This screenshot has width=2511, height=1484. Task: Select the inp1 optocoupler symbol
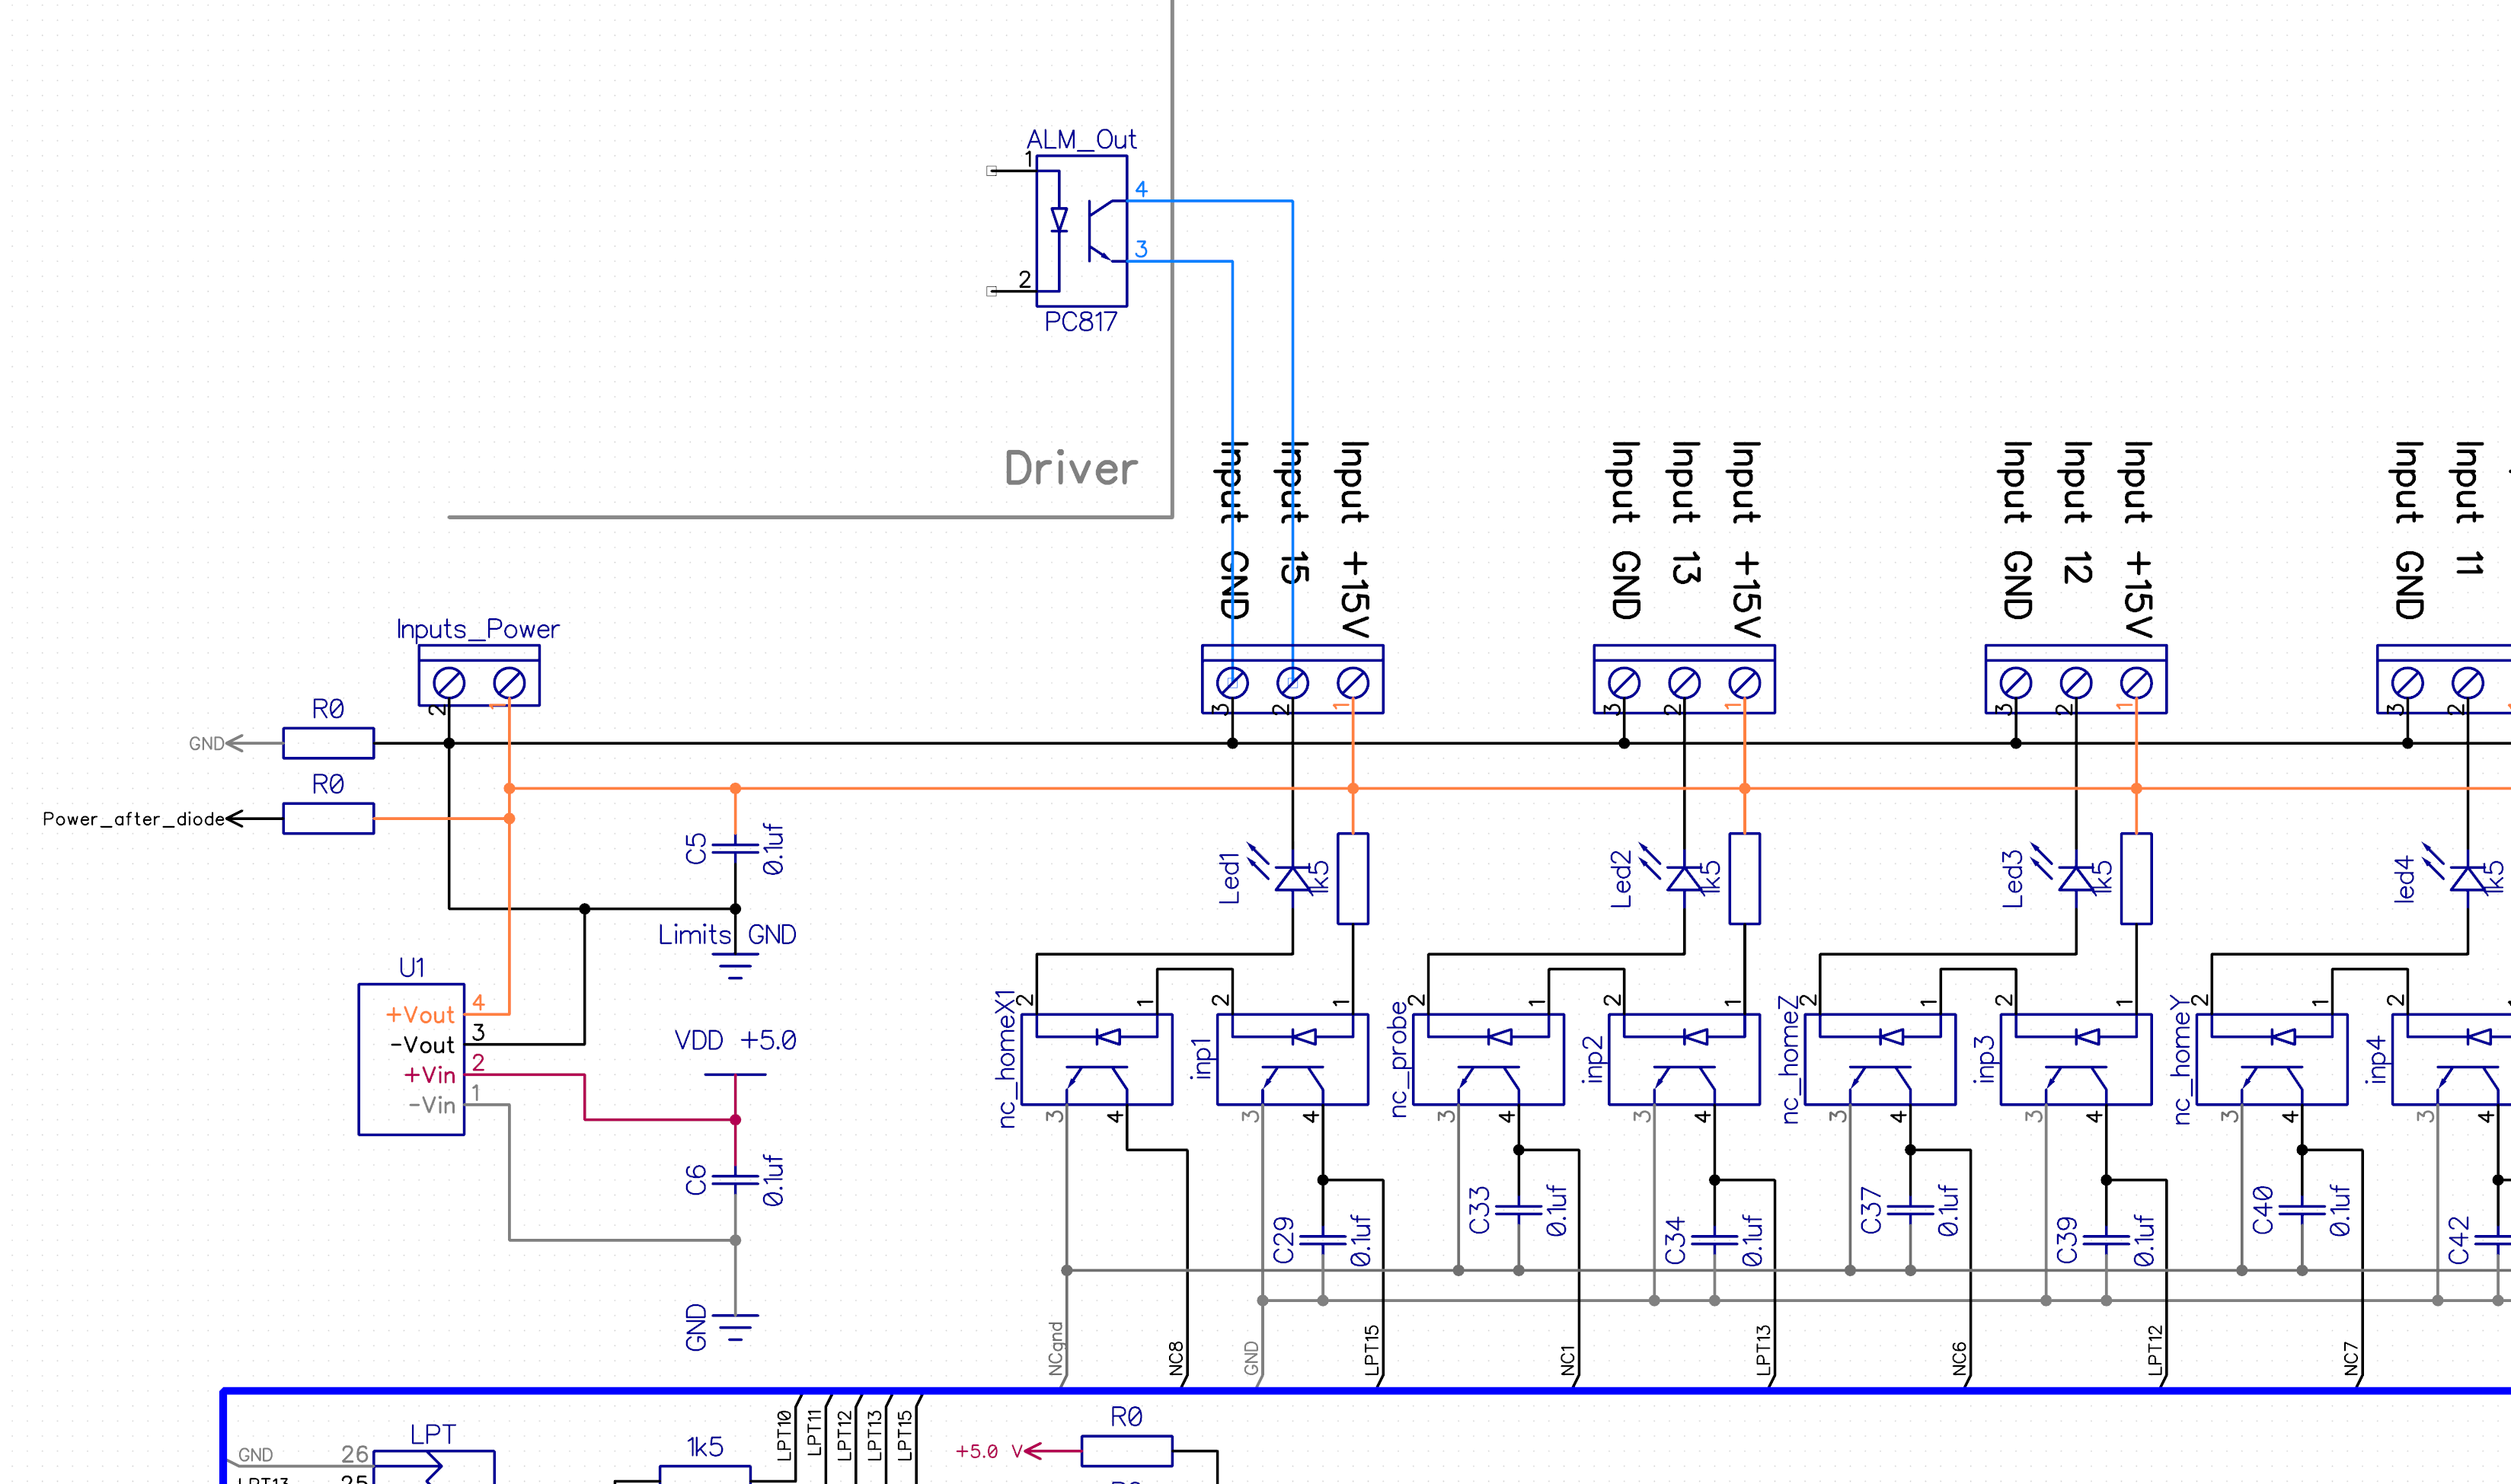click(x=1292, y=1060)
